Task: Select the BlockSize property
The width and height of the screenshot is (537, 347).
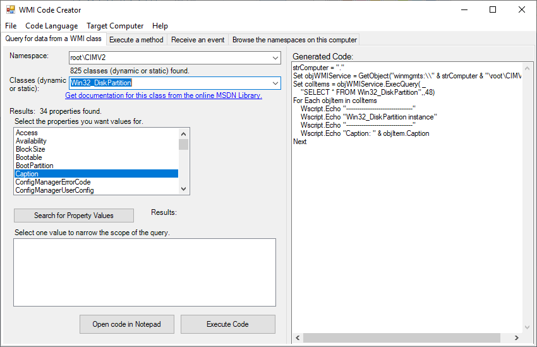Action: [96, 149]
